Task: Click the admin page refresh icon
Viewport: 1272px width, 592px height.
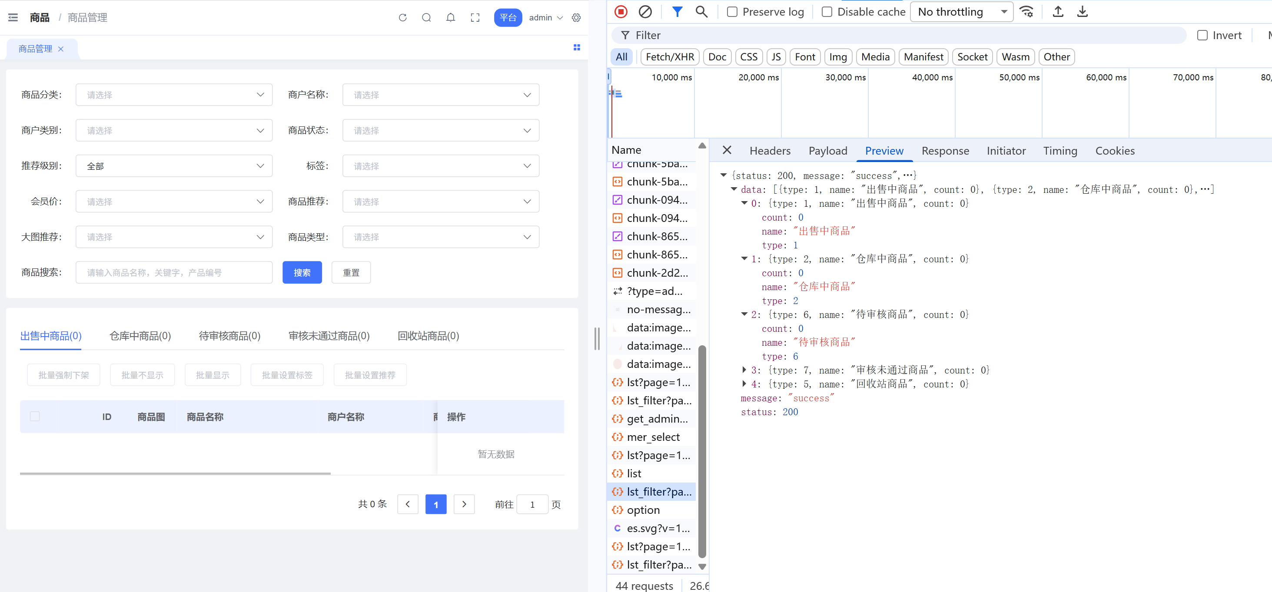Action: [402, 18]
